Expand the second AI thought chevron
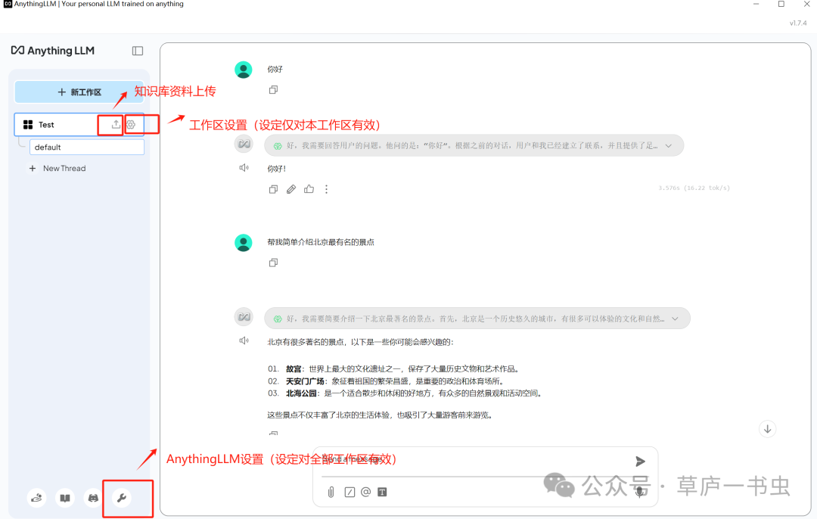This screenshot has height=519, width=817. (676, 319)
